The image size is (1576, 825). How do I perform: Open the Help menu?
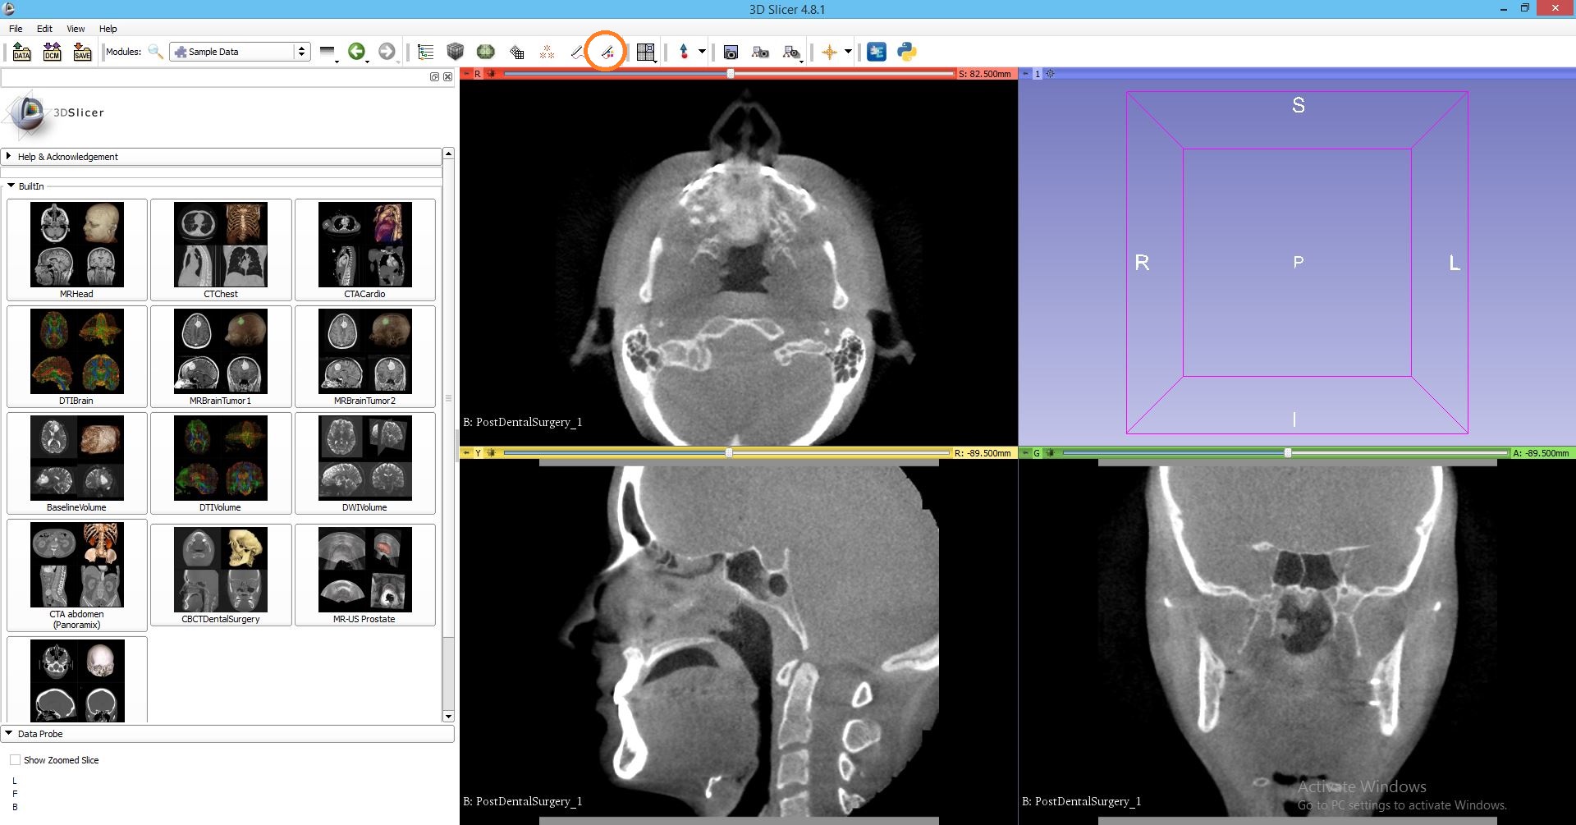[108, 29]
